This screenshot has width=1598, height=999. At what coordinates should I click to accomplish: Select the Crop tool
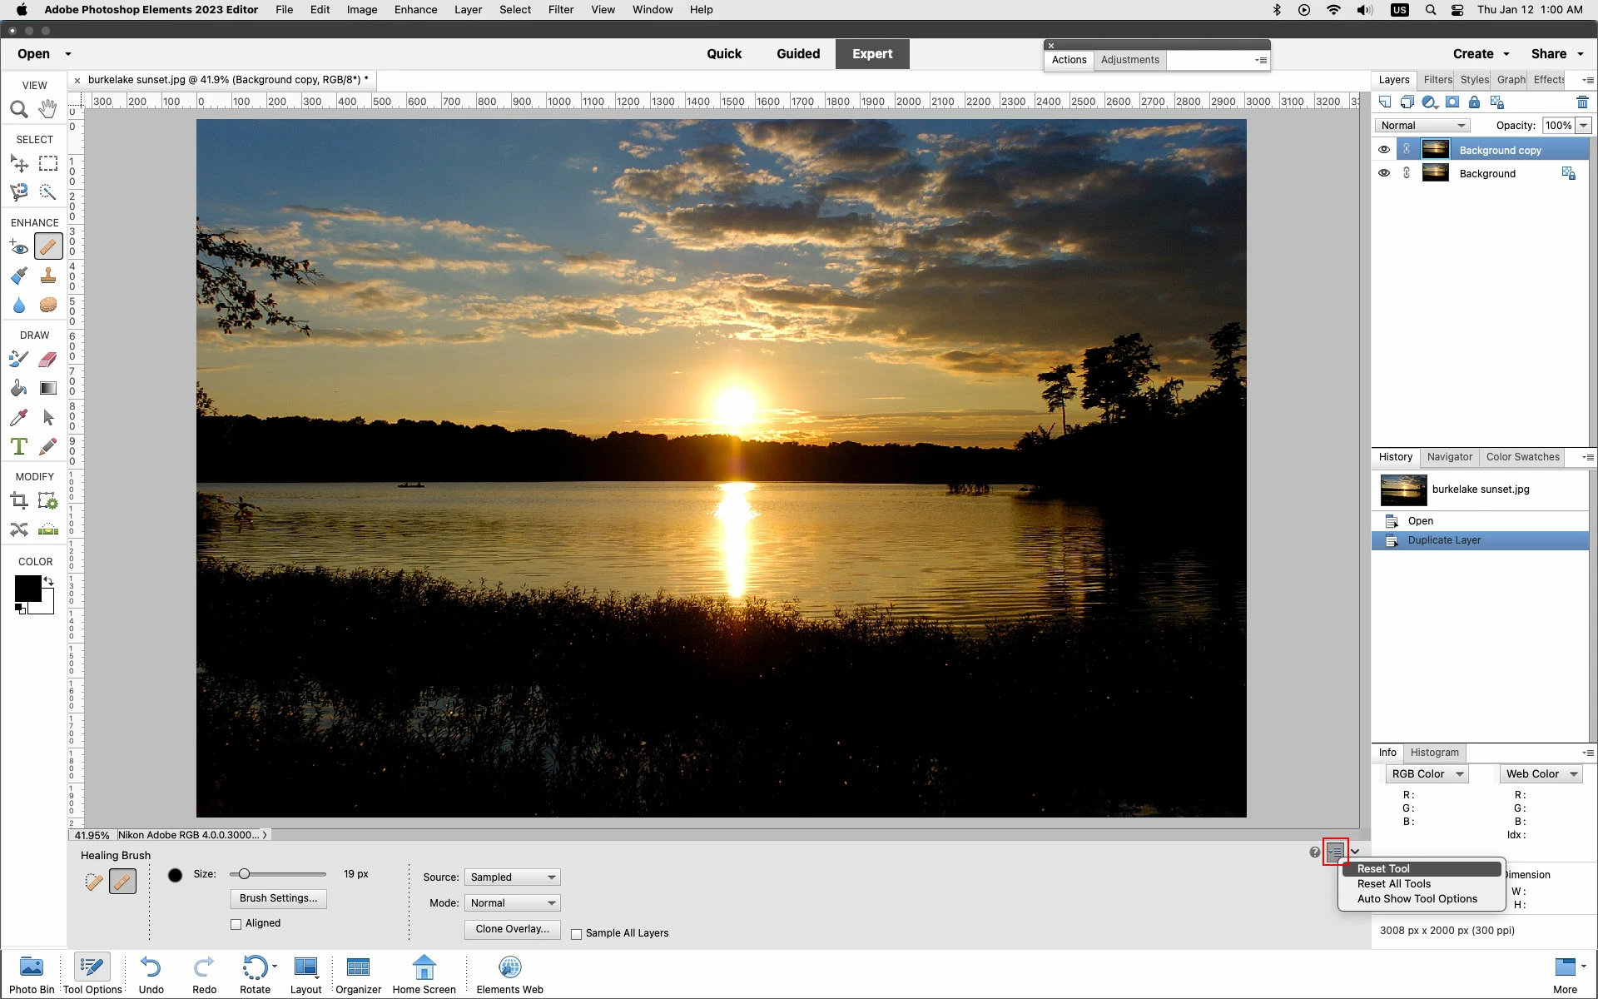point(18,500)
